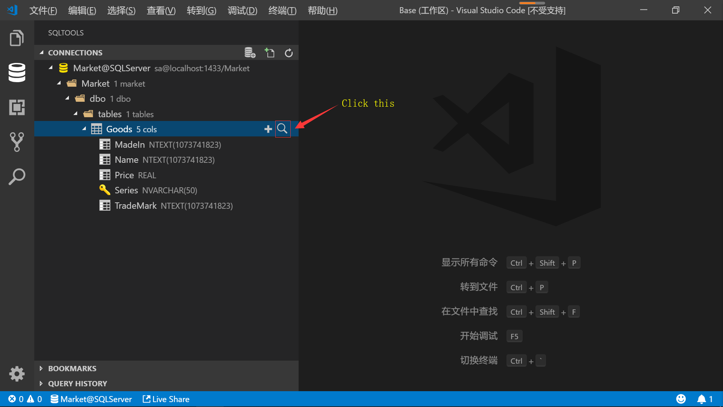The width and height of the screenshot is (723, 407).
Task: Click the 开始调试 shortcut label
Action: point(479,336)
